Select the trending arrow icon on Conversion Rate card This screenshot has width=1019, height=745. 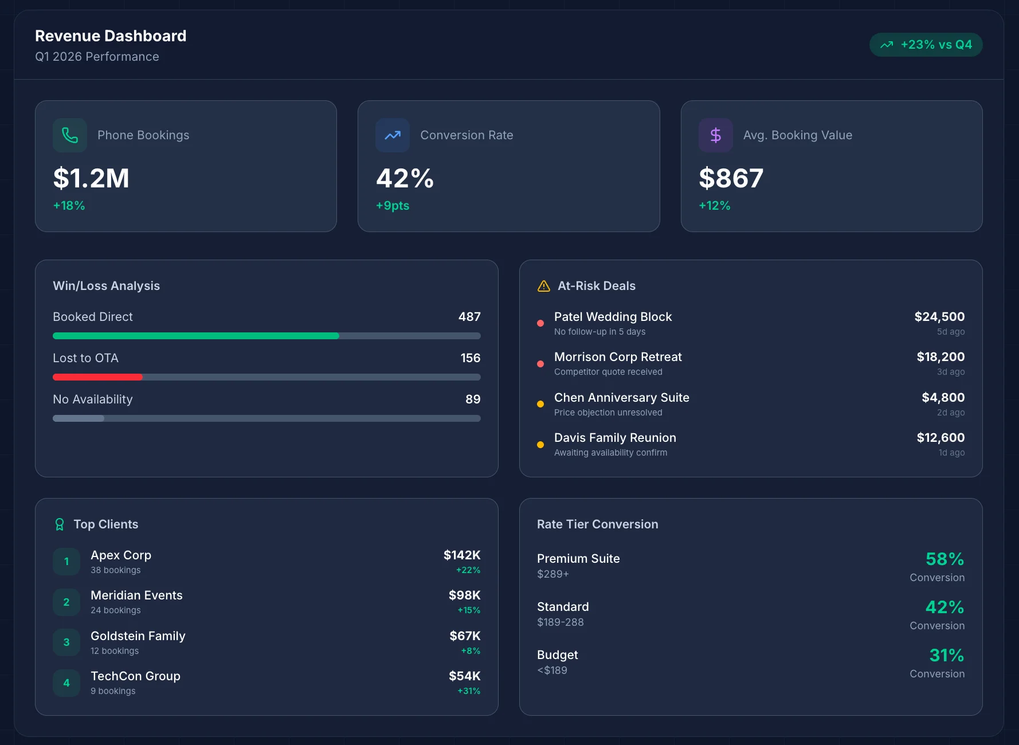(393, 135)
